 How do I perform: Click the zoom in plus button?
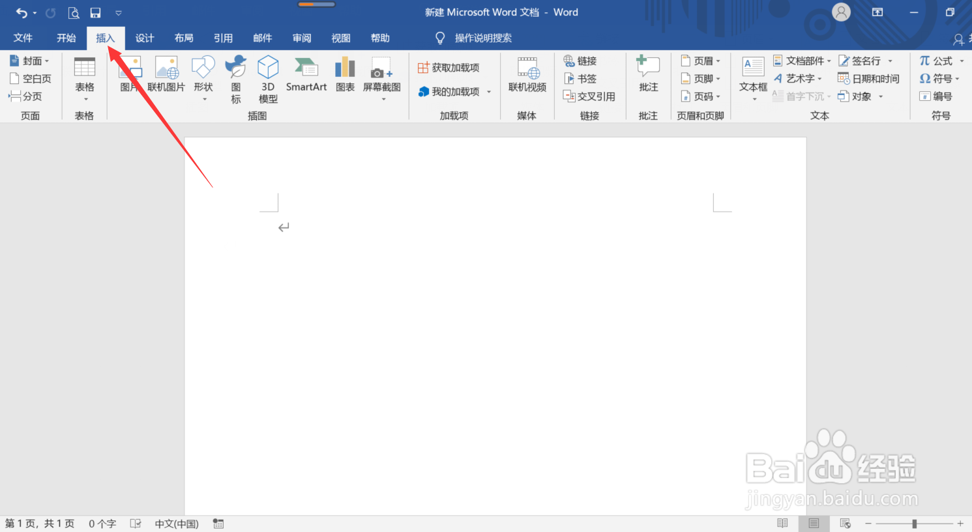(x=960, y=524)
